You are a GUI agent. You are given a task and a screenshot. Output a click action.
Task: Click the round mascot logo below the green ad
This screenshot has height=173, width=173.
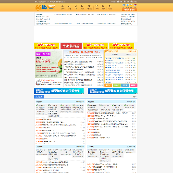(x=38, y=82)
